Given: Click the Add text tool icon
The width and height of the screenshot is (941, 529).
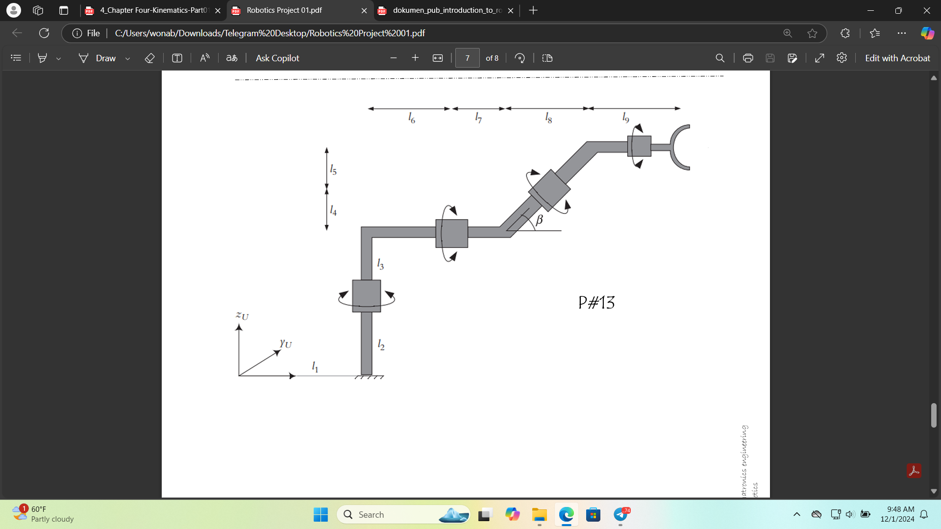Looking at the screenshot, I should pos(177,58).
